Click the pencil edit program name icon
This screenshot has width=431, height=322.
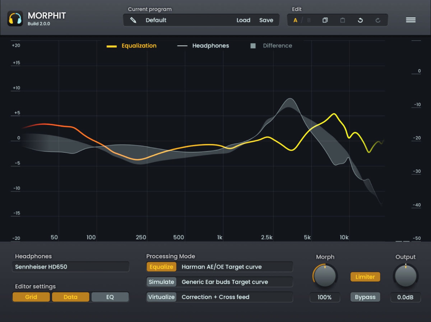tap(133, 20)
